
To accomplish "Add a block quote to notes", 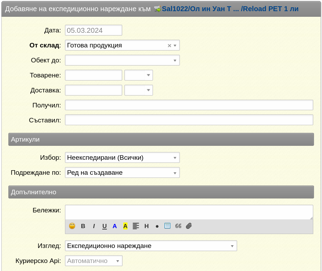I will 178,226.
